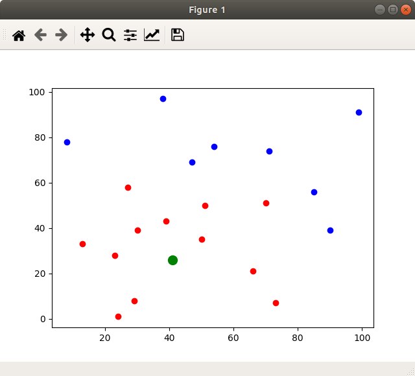Click the toolbar drag handle
415x376 pixels.
click(x=5, y=35)
